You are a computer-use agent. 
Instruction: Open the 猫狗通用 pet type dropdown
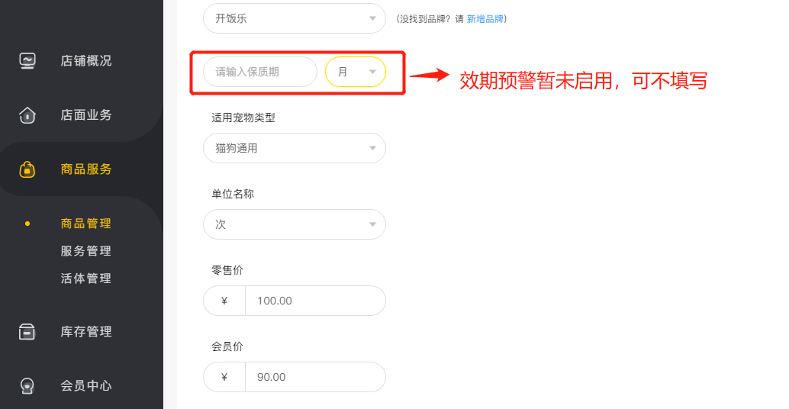(295, 148)
